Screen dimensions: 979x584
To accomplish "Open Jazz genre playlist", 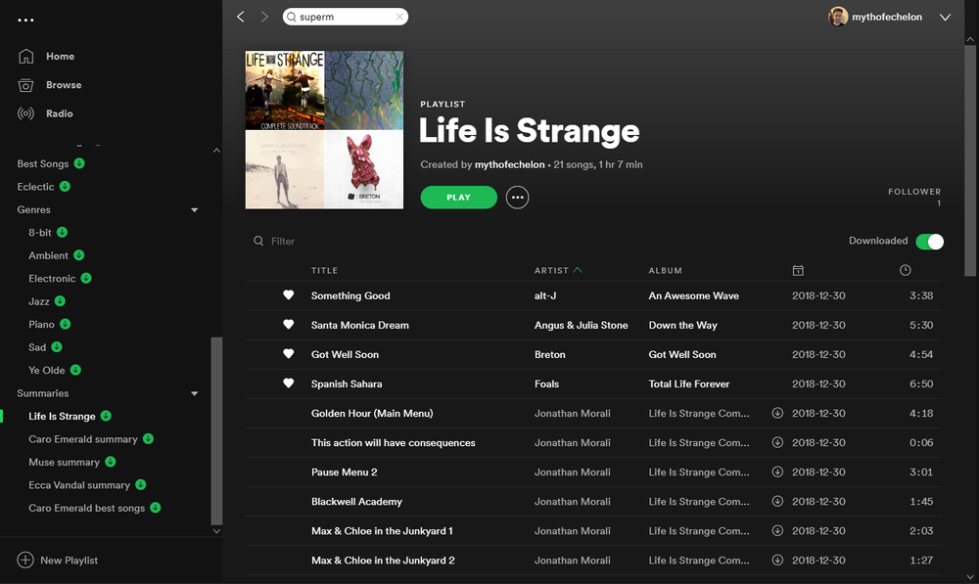I will [39, 301].
